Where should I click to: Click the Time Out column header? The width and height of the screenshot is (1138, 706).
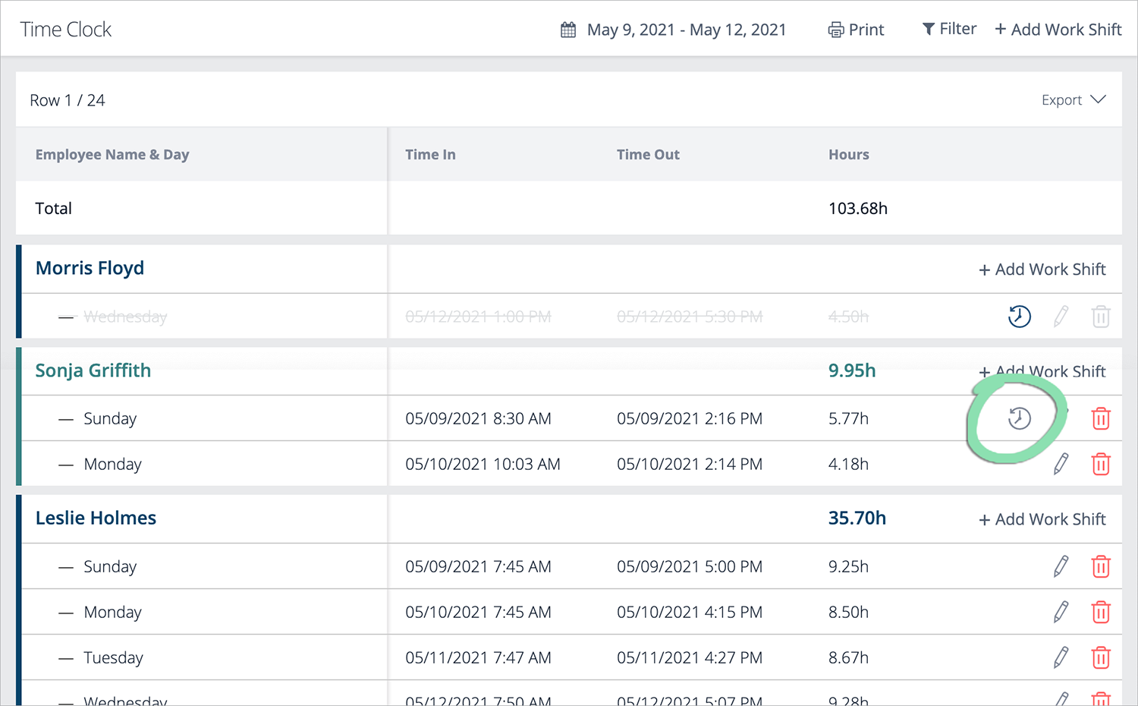648,155
